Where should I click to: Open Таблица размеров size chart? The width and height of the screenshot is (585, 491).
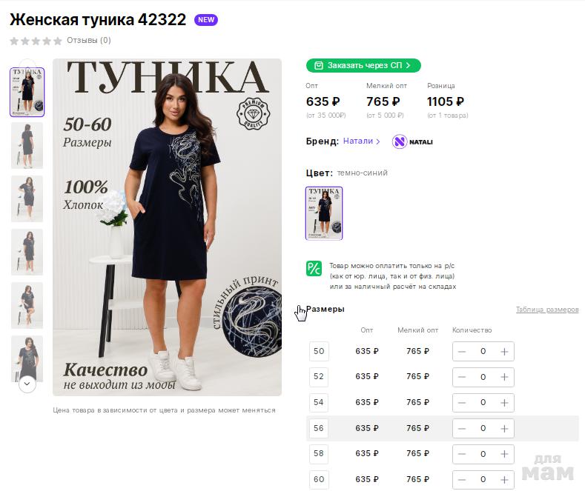[547, 310]
